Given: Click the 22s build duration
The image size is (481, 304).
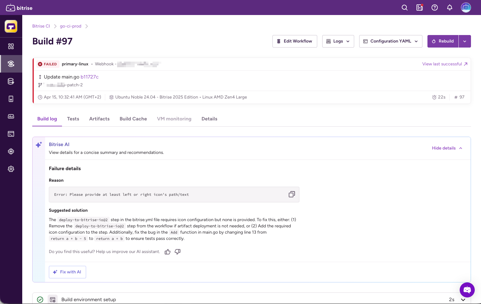Looking at the screenshot, I should point(439,97).
